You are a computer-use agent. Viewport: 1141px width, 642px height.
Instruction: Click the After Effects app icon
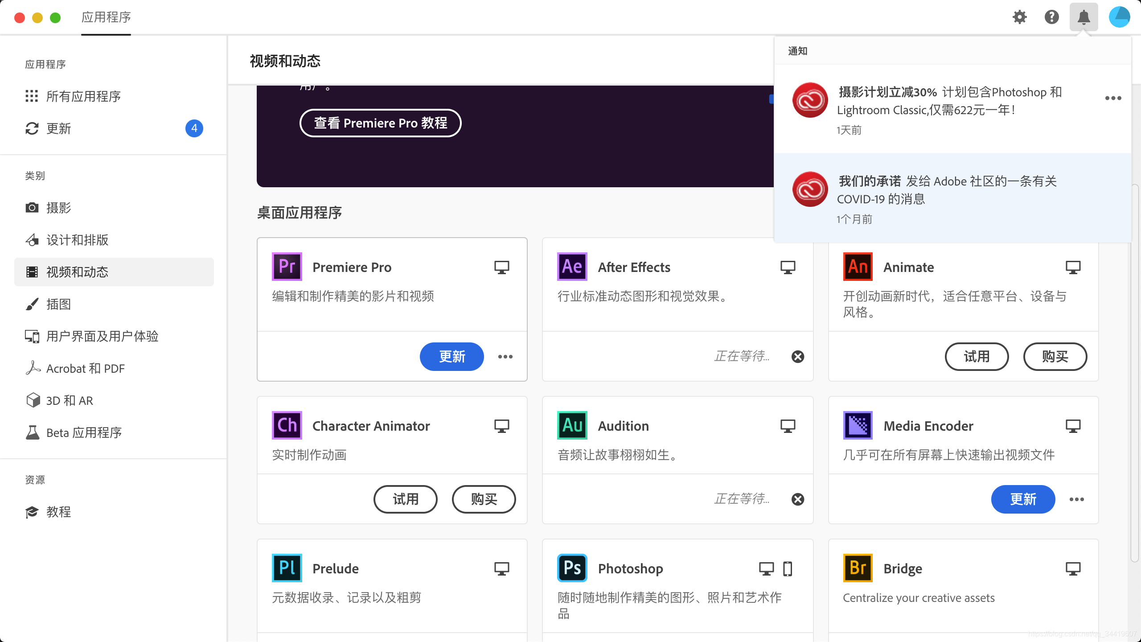pos(572,267)
